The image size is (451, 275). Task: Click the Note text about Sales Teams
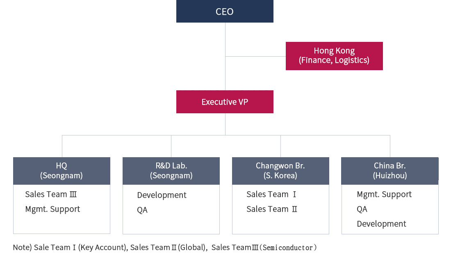(x=165, y=247)
